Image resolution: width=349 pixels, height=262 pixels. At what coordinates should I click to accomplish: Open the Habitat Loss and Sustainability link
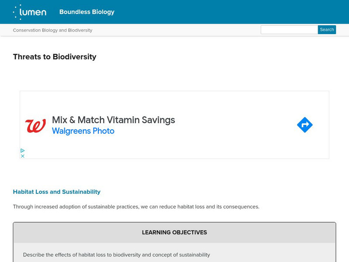coord(57,192)
